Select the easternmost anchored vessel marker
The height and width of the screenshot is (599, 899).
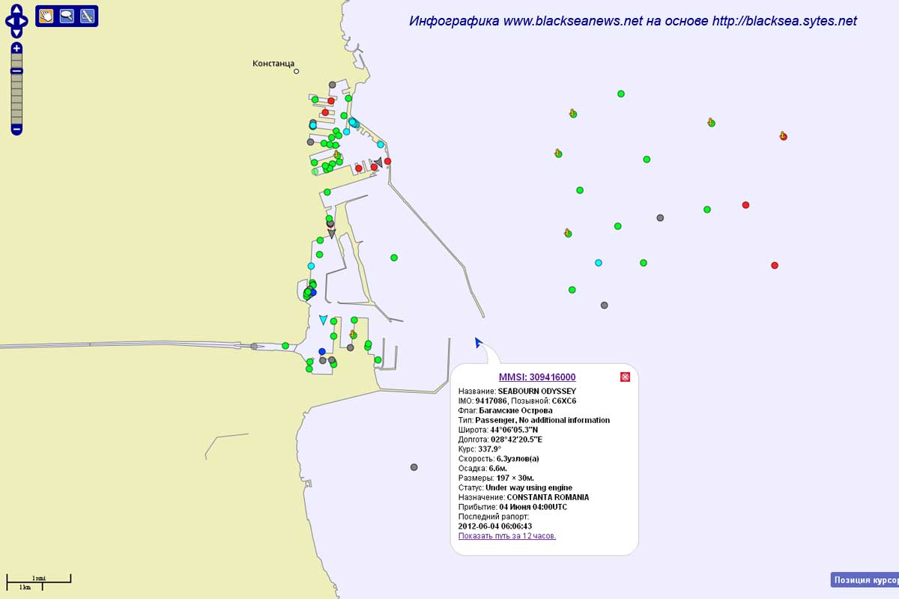(x=783, y=136)
